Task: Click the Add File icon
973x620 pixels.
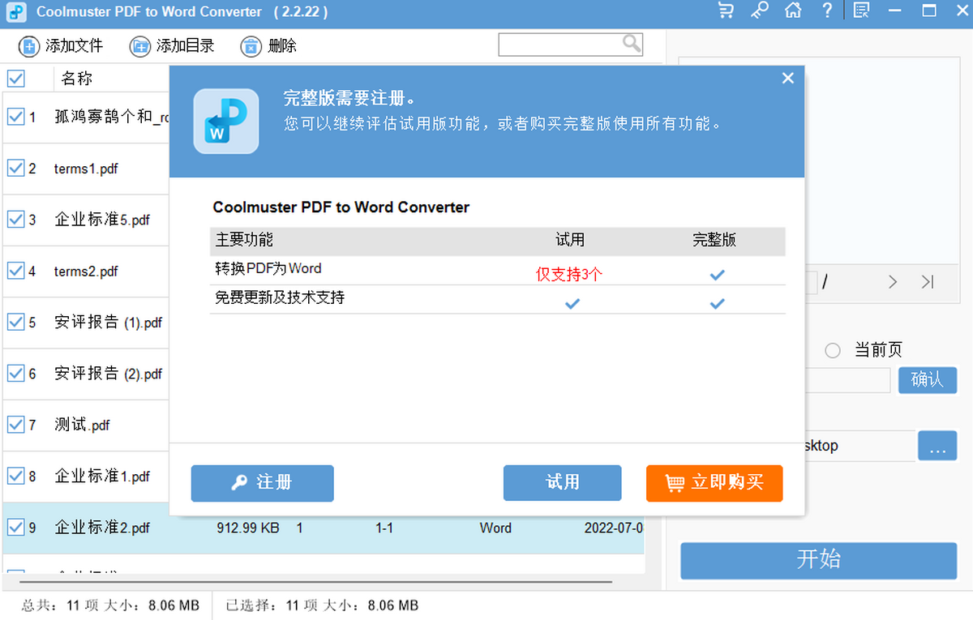Action: click(28, 46)
